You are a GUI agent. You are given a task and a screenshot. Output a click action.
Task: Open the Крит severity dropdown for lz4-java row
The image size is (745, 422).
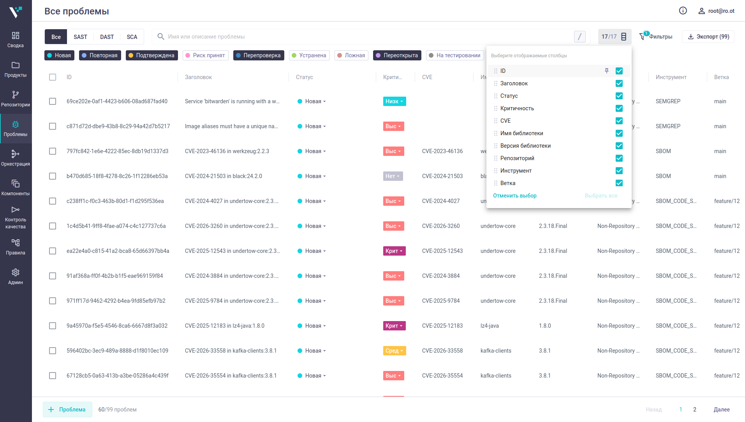(394, 326)
